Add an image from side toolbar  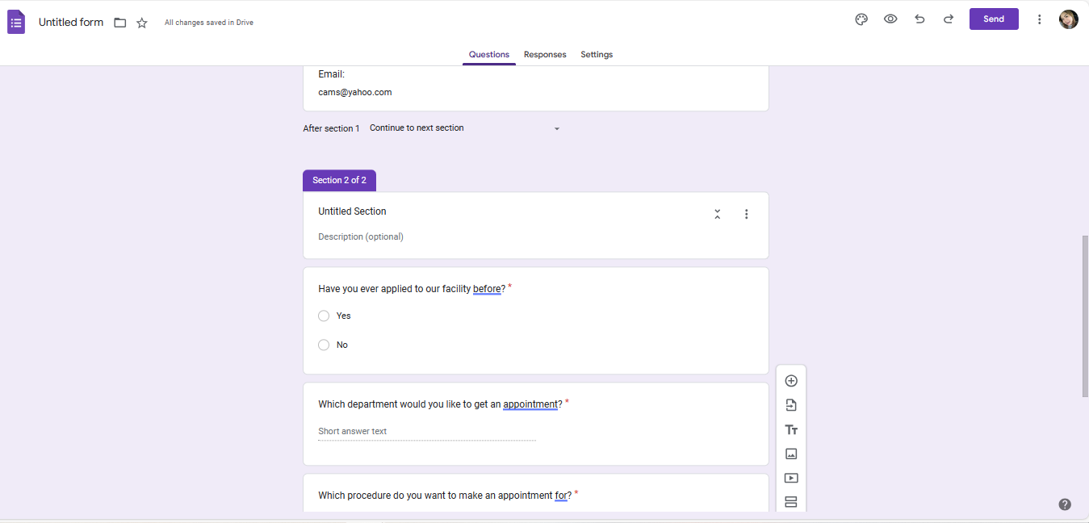pyautogui.click(x=791, y=454)
